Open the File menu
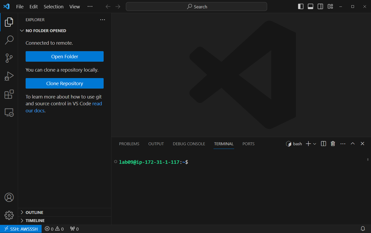Image resolution: width=371 pixels, height=233 pixels. point(20,7)
